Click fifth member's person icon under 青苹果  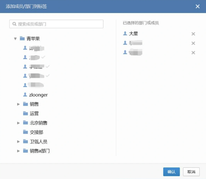[25, 85]
